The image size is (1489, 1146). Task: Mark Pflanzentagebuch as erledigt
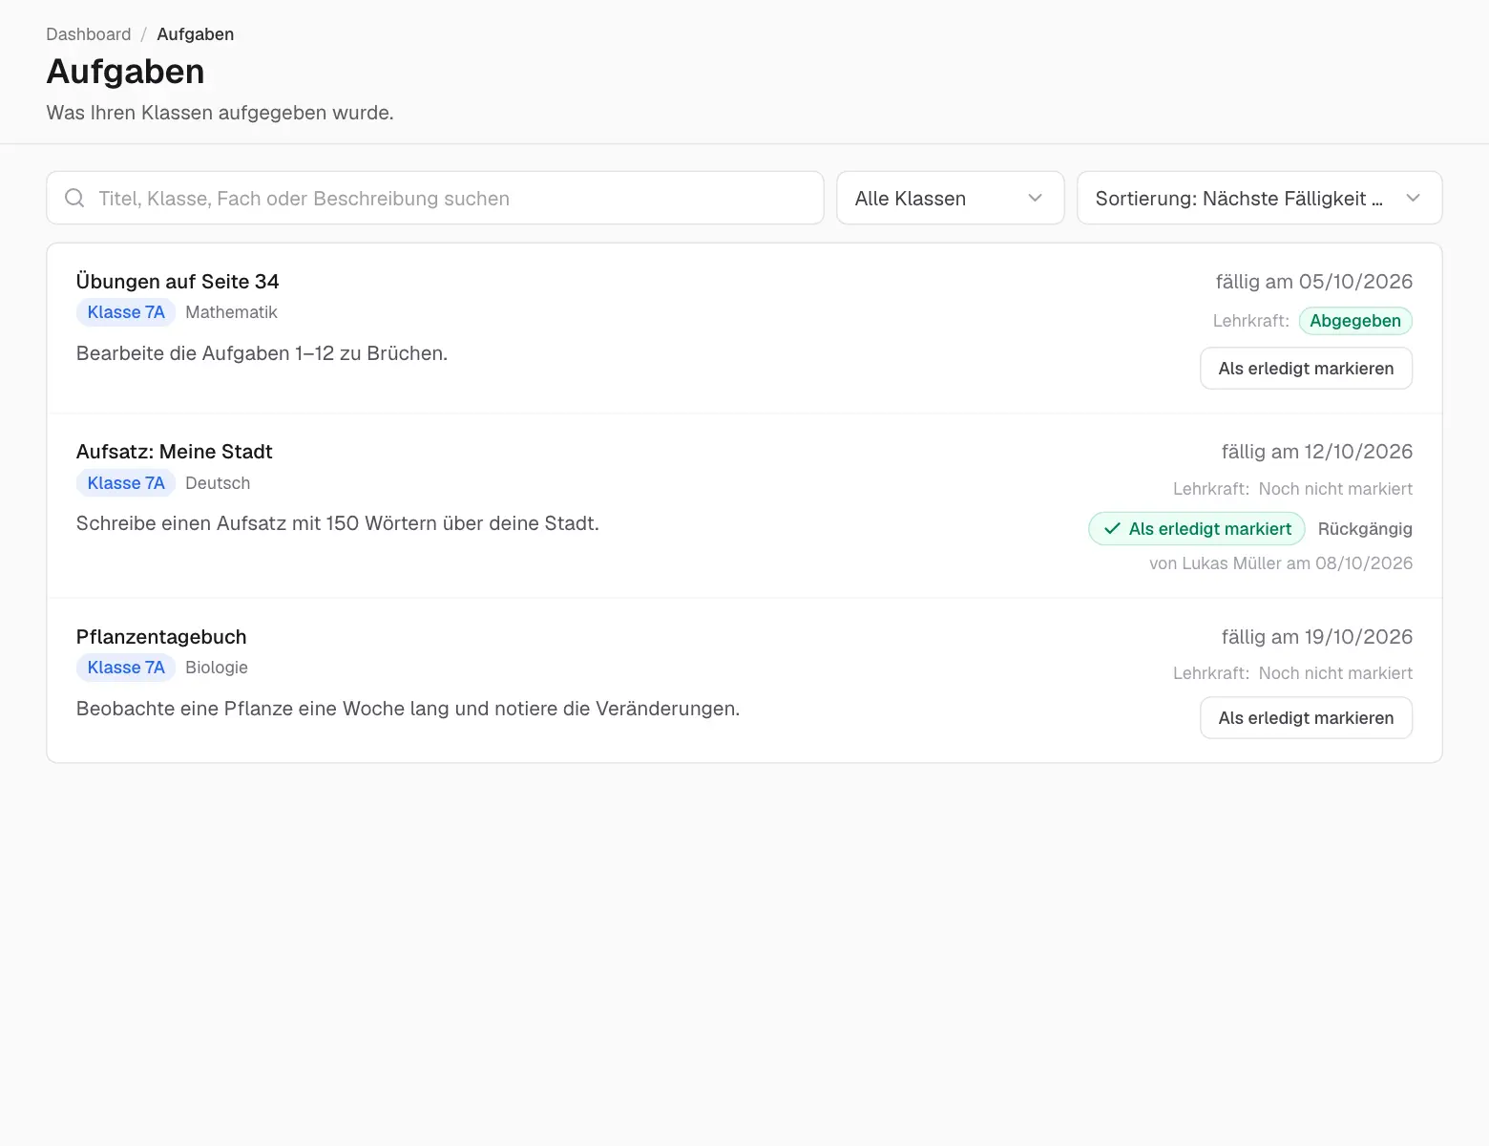[x=1306, y=718]
